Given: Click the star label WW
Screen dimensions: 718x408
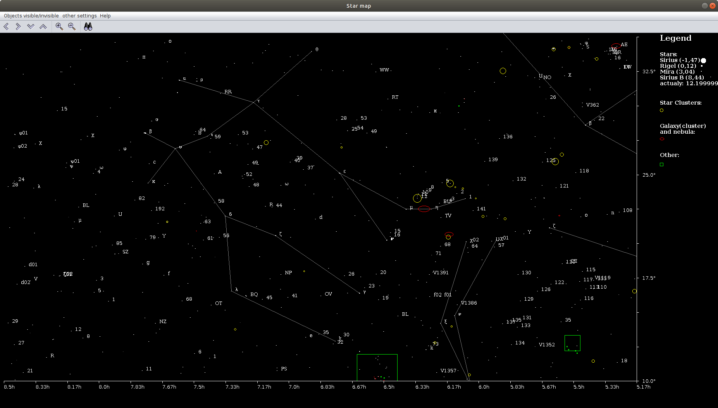Looking at the screenshot, I should click(x=384, y=70).
